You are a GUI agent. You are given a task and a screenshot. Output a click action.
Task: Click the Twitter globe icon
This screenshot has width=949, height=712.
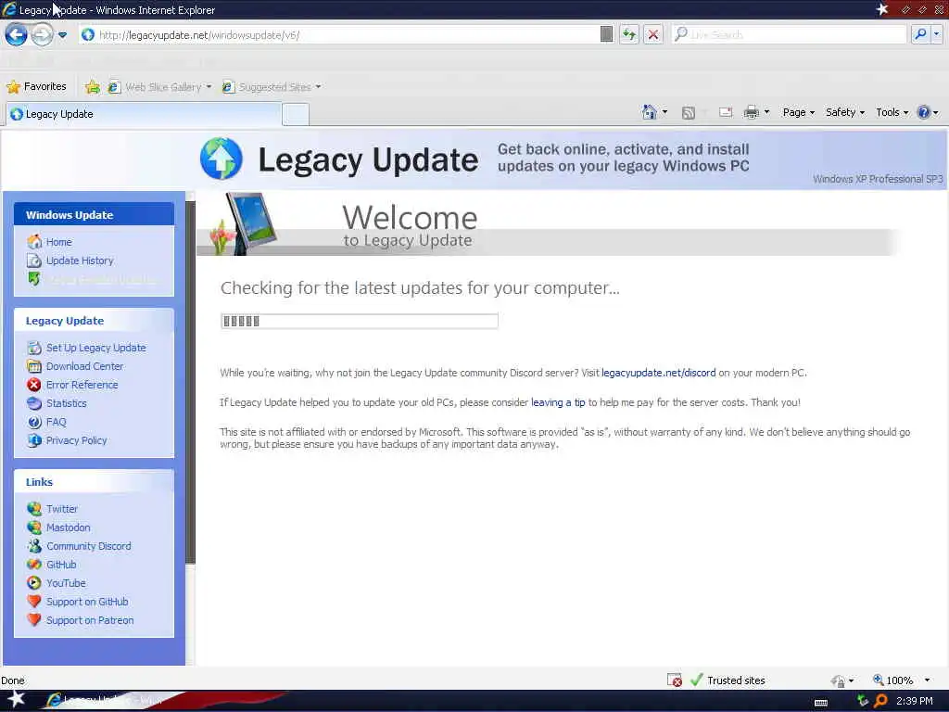point(34,509)
